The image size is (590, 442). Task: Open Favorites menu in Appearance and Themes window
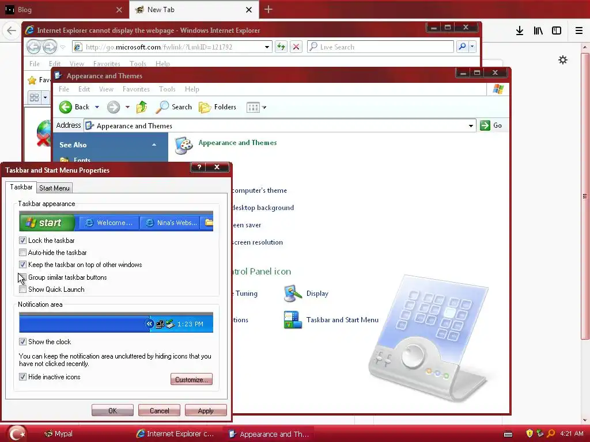(x=136, y=89)
